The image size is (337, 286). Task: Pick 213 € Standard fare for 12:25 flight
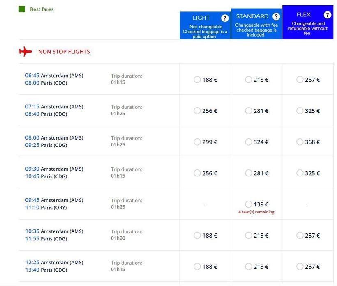pyautogui.click(x=248, y=267)
